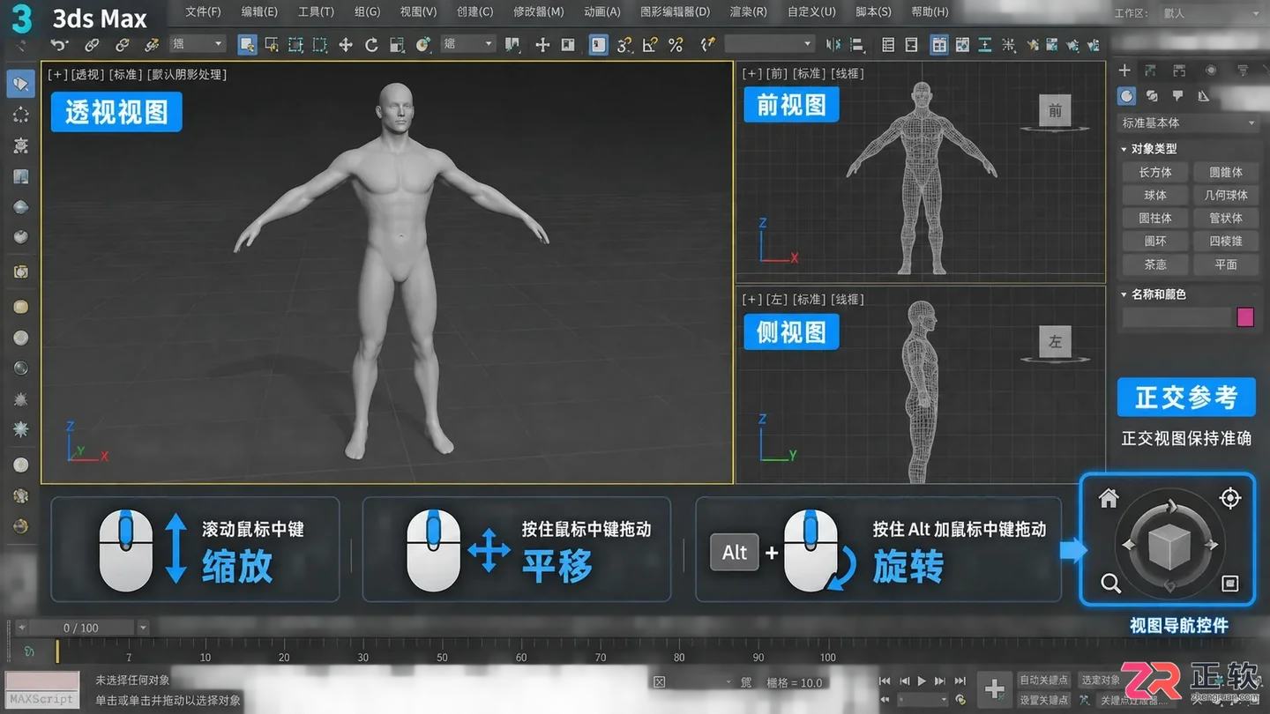Open the 工作区 workspace dropdown

1212,13
